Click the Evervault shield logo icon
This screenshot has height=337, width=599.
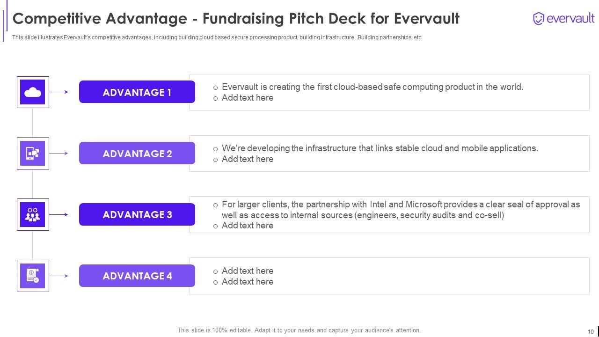[539, 19]
